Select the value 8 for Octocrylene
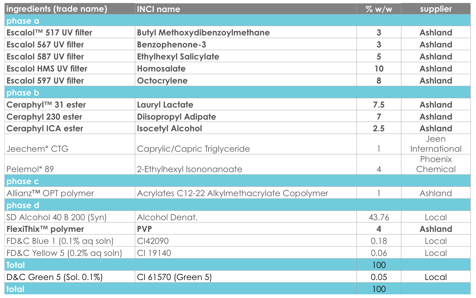The height and width of the screenshot is (298, 476). click(379, 81)
